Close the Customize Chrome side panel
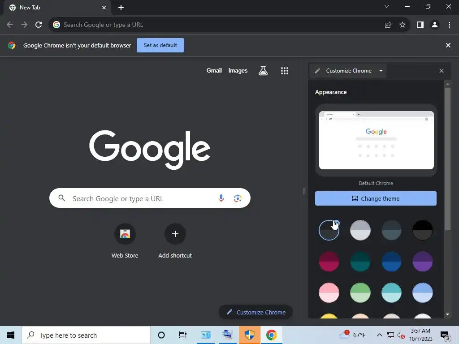The image size is (459, 344). click(x=442, y=71)
